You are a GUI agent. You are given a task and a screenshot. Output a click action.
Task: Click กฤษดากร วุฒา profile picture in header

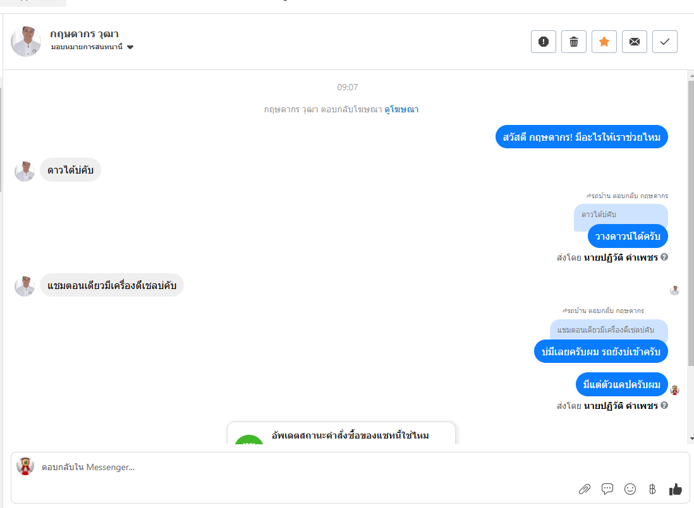pyautogui.click(x=26, y=42)
